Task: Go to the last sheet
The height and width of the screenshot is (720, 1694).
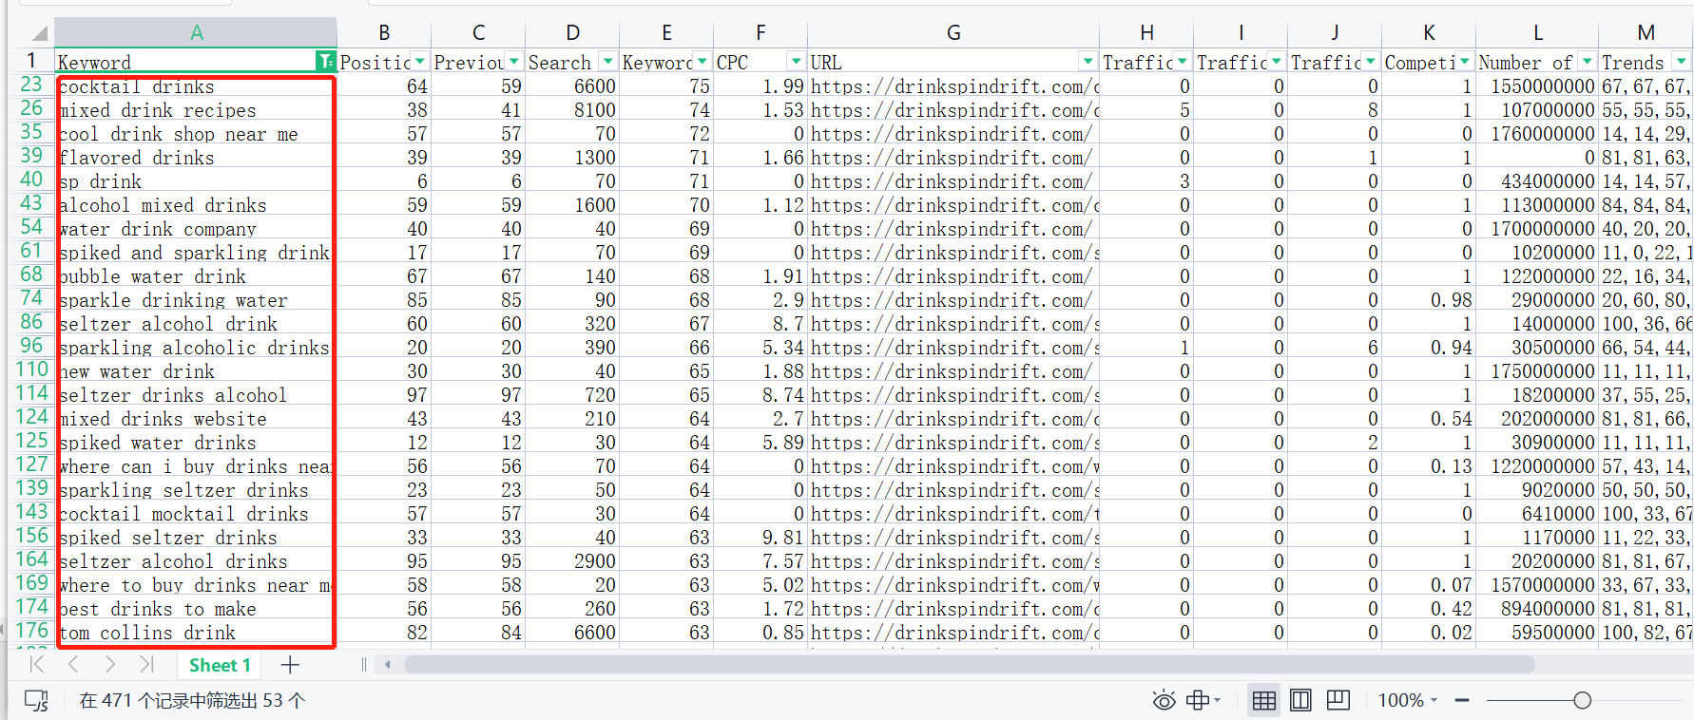Action: click(145, 665)
